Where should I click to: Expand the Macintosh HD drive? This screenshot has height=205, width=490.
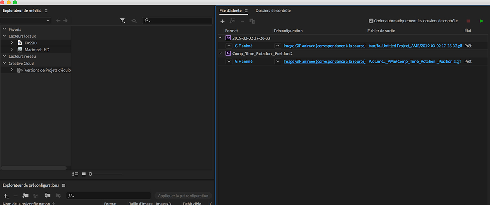coord(12,50)
